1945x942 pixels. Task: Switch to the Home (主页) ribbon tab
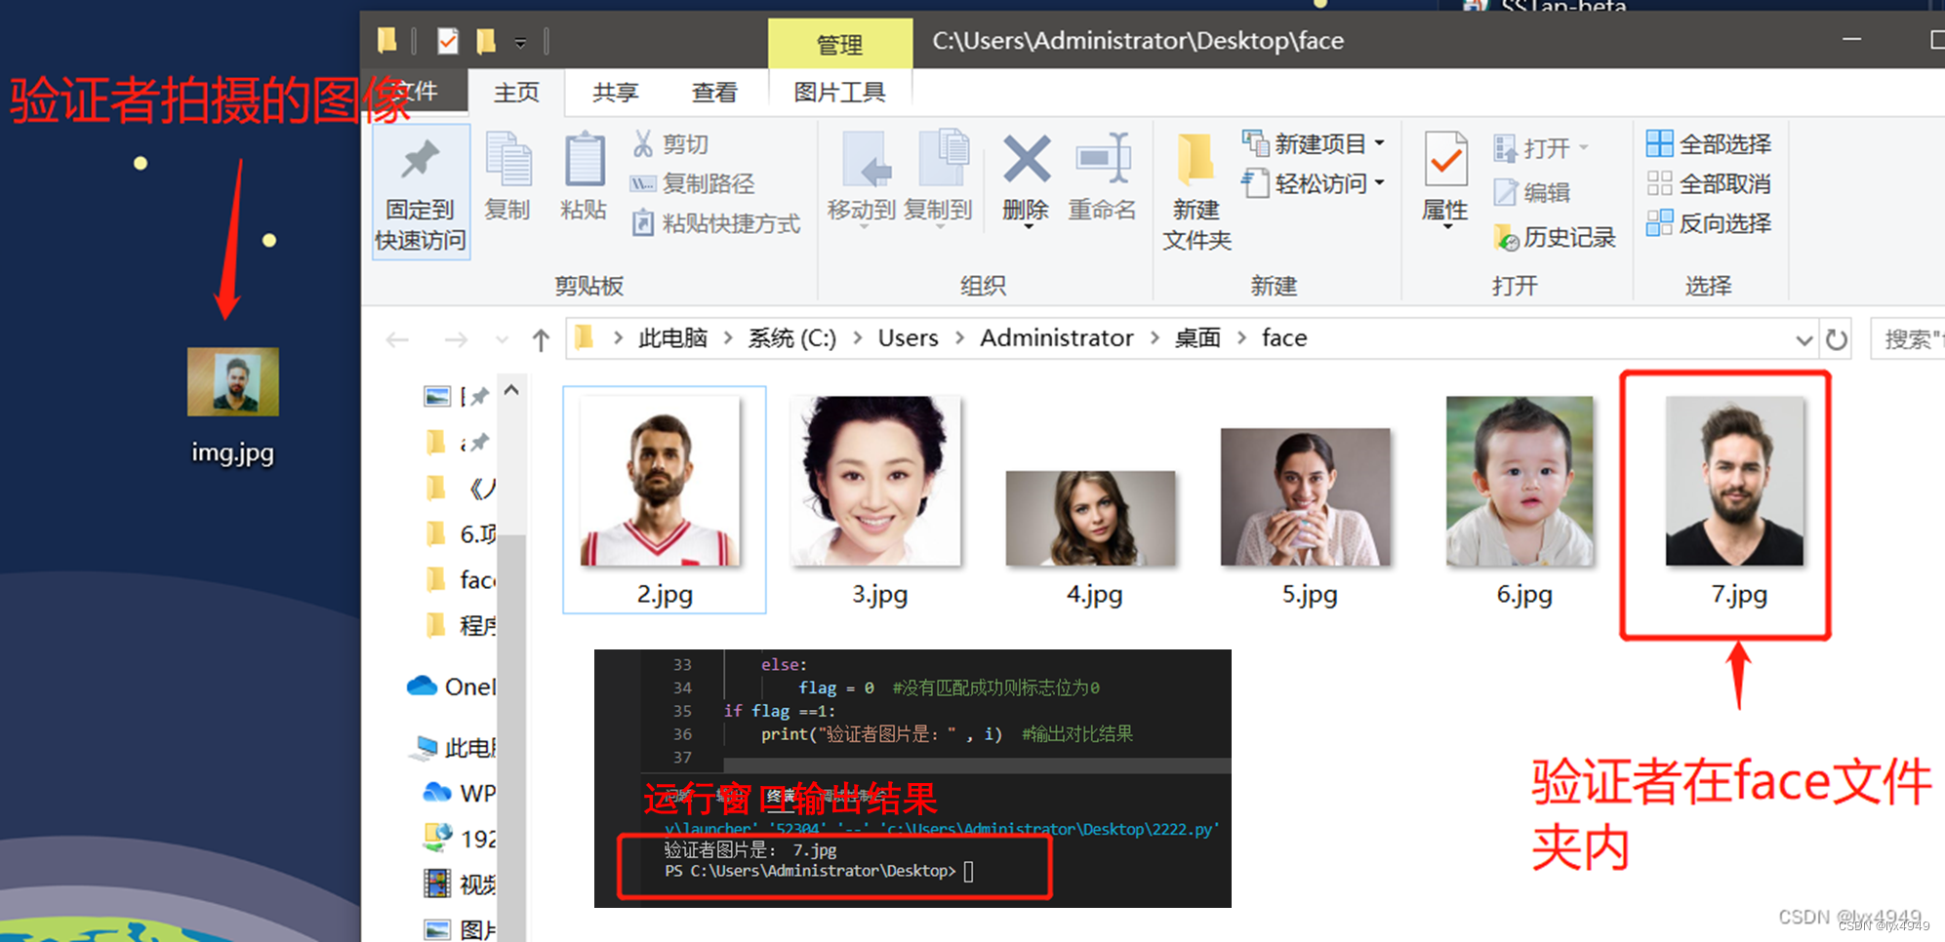coord(516,93)
